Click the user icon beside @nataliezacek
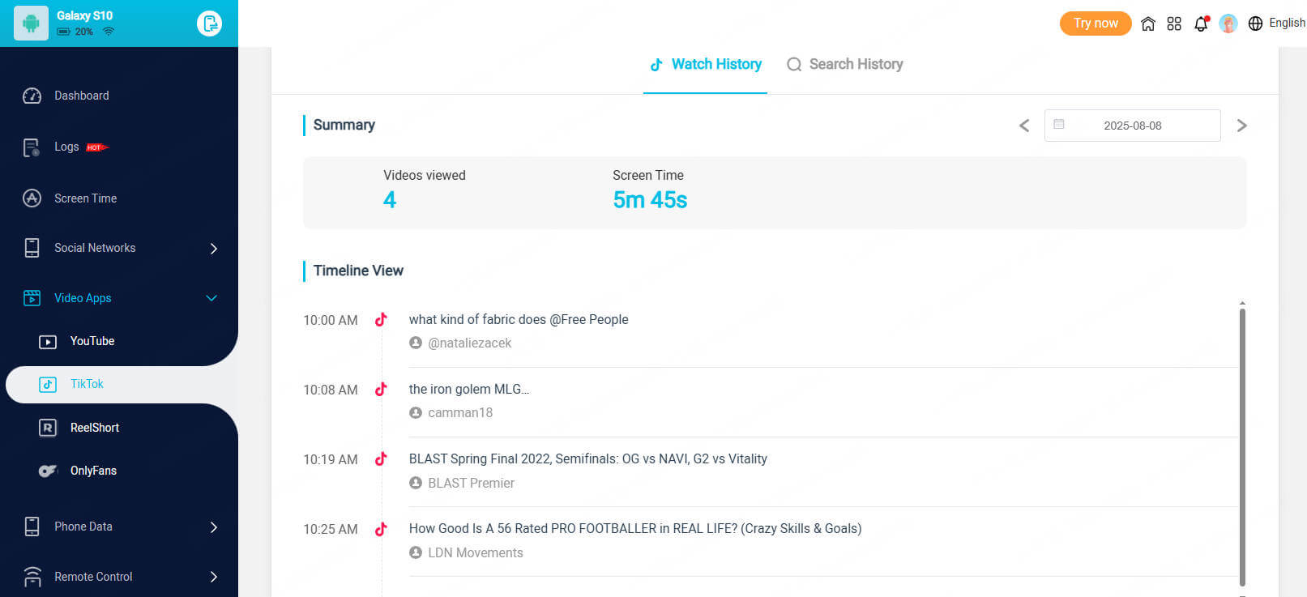Viewport: 1307px width, 597px height. pyautogui.click(x=416, y=343)
